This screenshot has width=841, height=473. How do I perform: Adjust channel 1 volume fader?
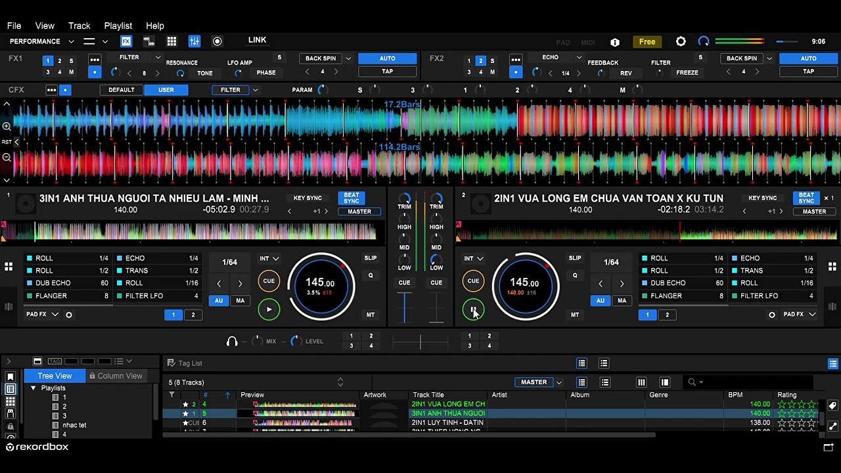[404, 307]
